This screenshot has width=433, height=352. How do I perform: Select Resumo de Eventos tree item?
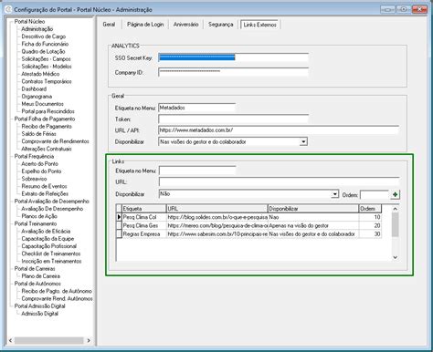(44, 186)
